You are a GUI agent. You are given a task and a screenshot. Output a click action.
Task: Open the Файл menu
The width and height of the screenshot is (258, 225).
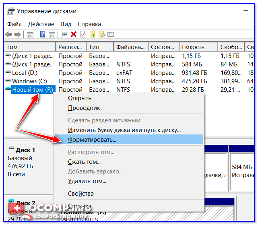(14, 24)
